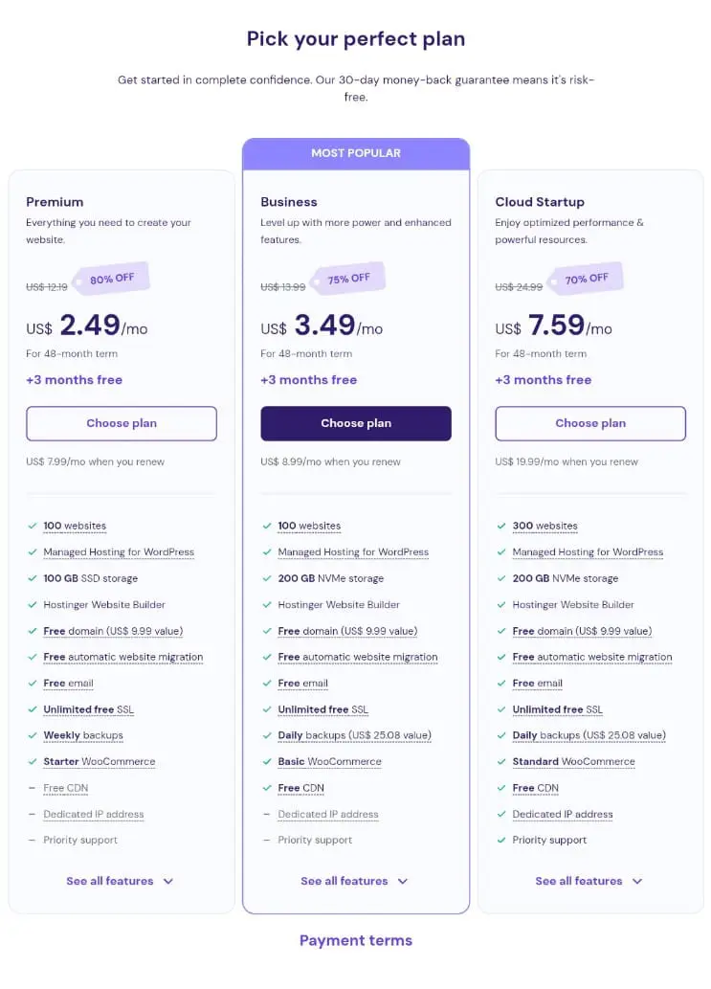The height and width of the screenshot is (989, 711).
Task: Click checkmark beside Cloud Startup Dedicated IP address
Action: pyautogui.click(x=501, y=815)
